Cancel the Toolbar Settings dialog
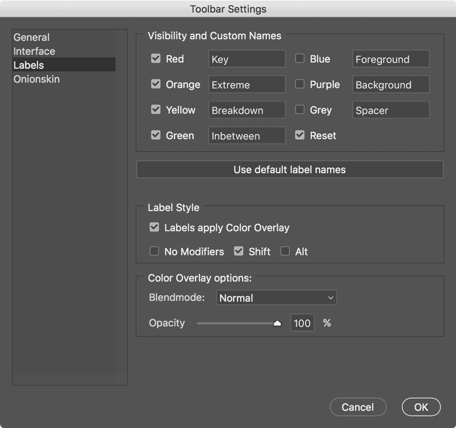 pyautogui.click(x=358, y=407)
